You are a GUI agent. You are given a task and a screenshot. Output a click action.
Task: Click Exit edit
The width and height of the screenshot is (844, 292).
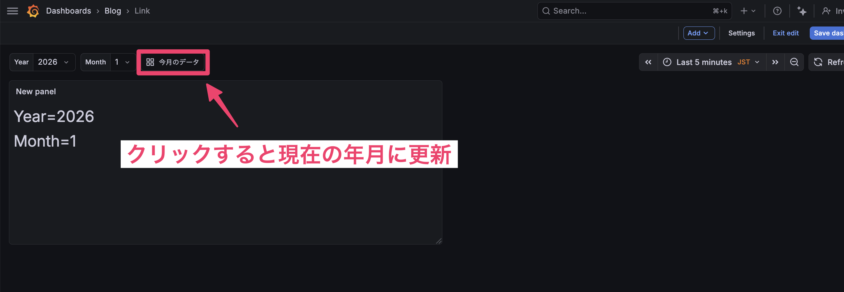coord(785,33)
